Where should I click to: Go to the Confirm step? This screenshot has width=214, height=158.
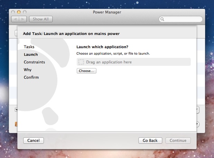click(31, 77)
